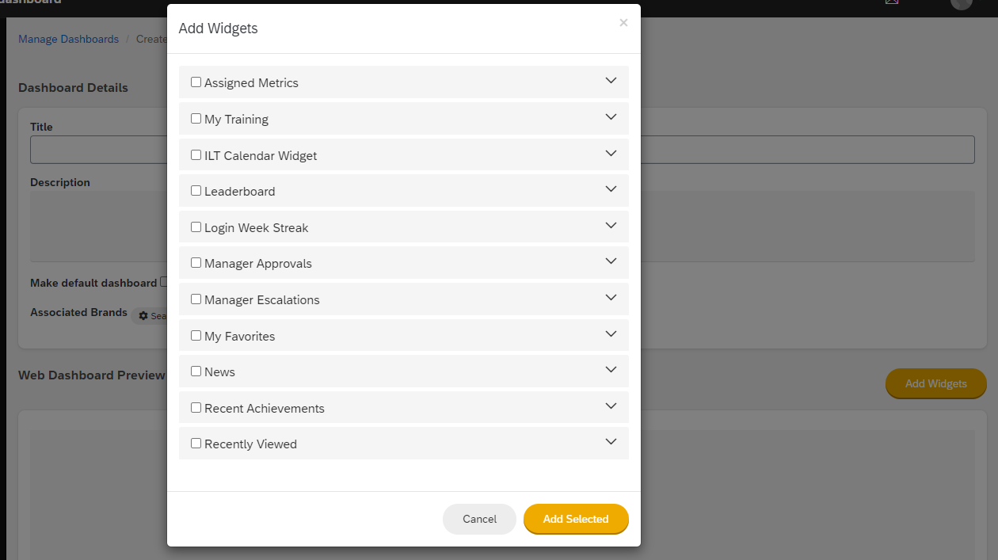Cancel the Add Widgets dialog
This screenshot has width=998, height=560.
coord(479,519)
